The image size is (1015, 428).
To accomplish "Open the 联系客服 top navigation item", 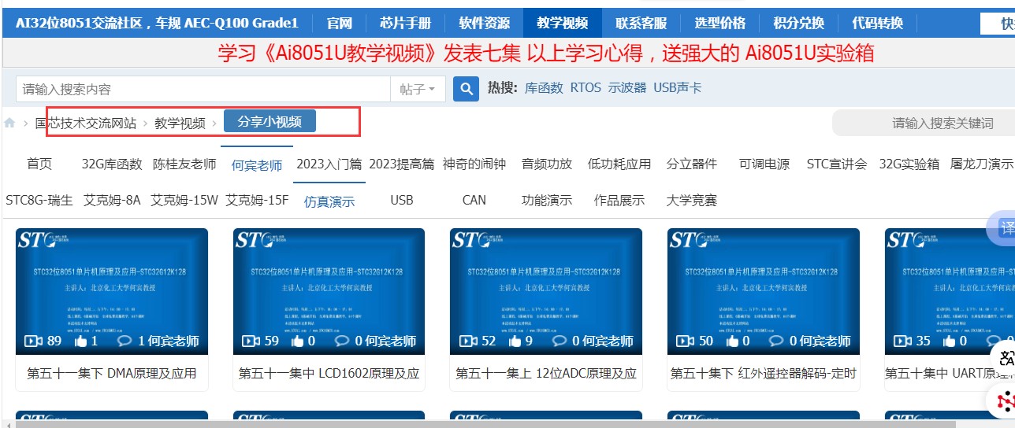I will pos(641,23).
